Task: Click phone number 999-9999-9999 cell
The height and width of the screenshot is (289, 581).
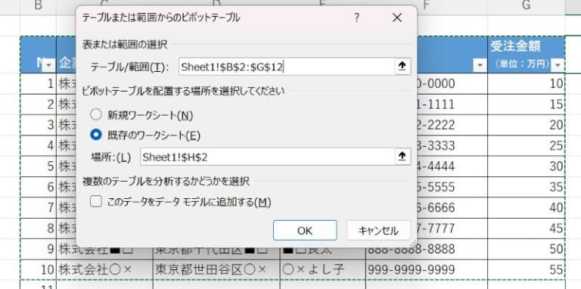Action: [427, 270]
